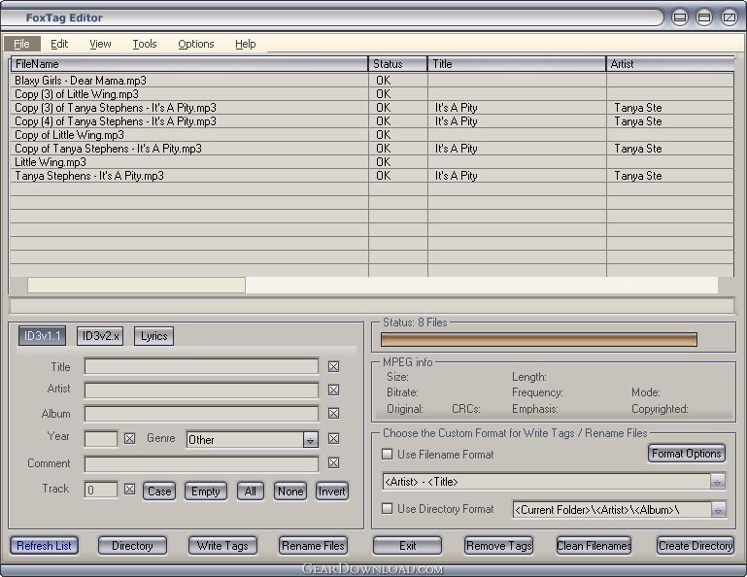Click the Write Tags button
This screenshot has height=577, width=747.
(222, 546)
